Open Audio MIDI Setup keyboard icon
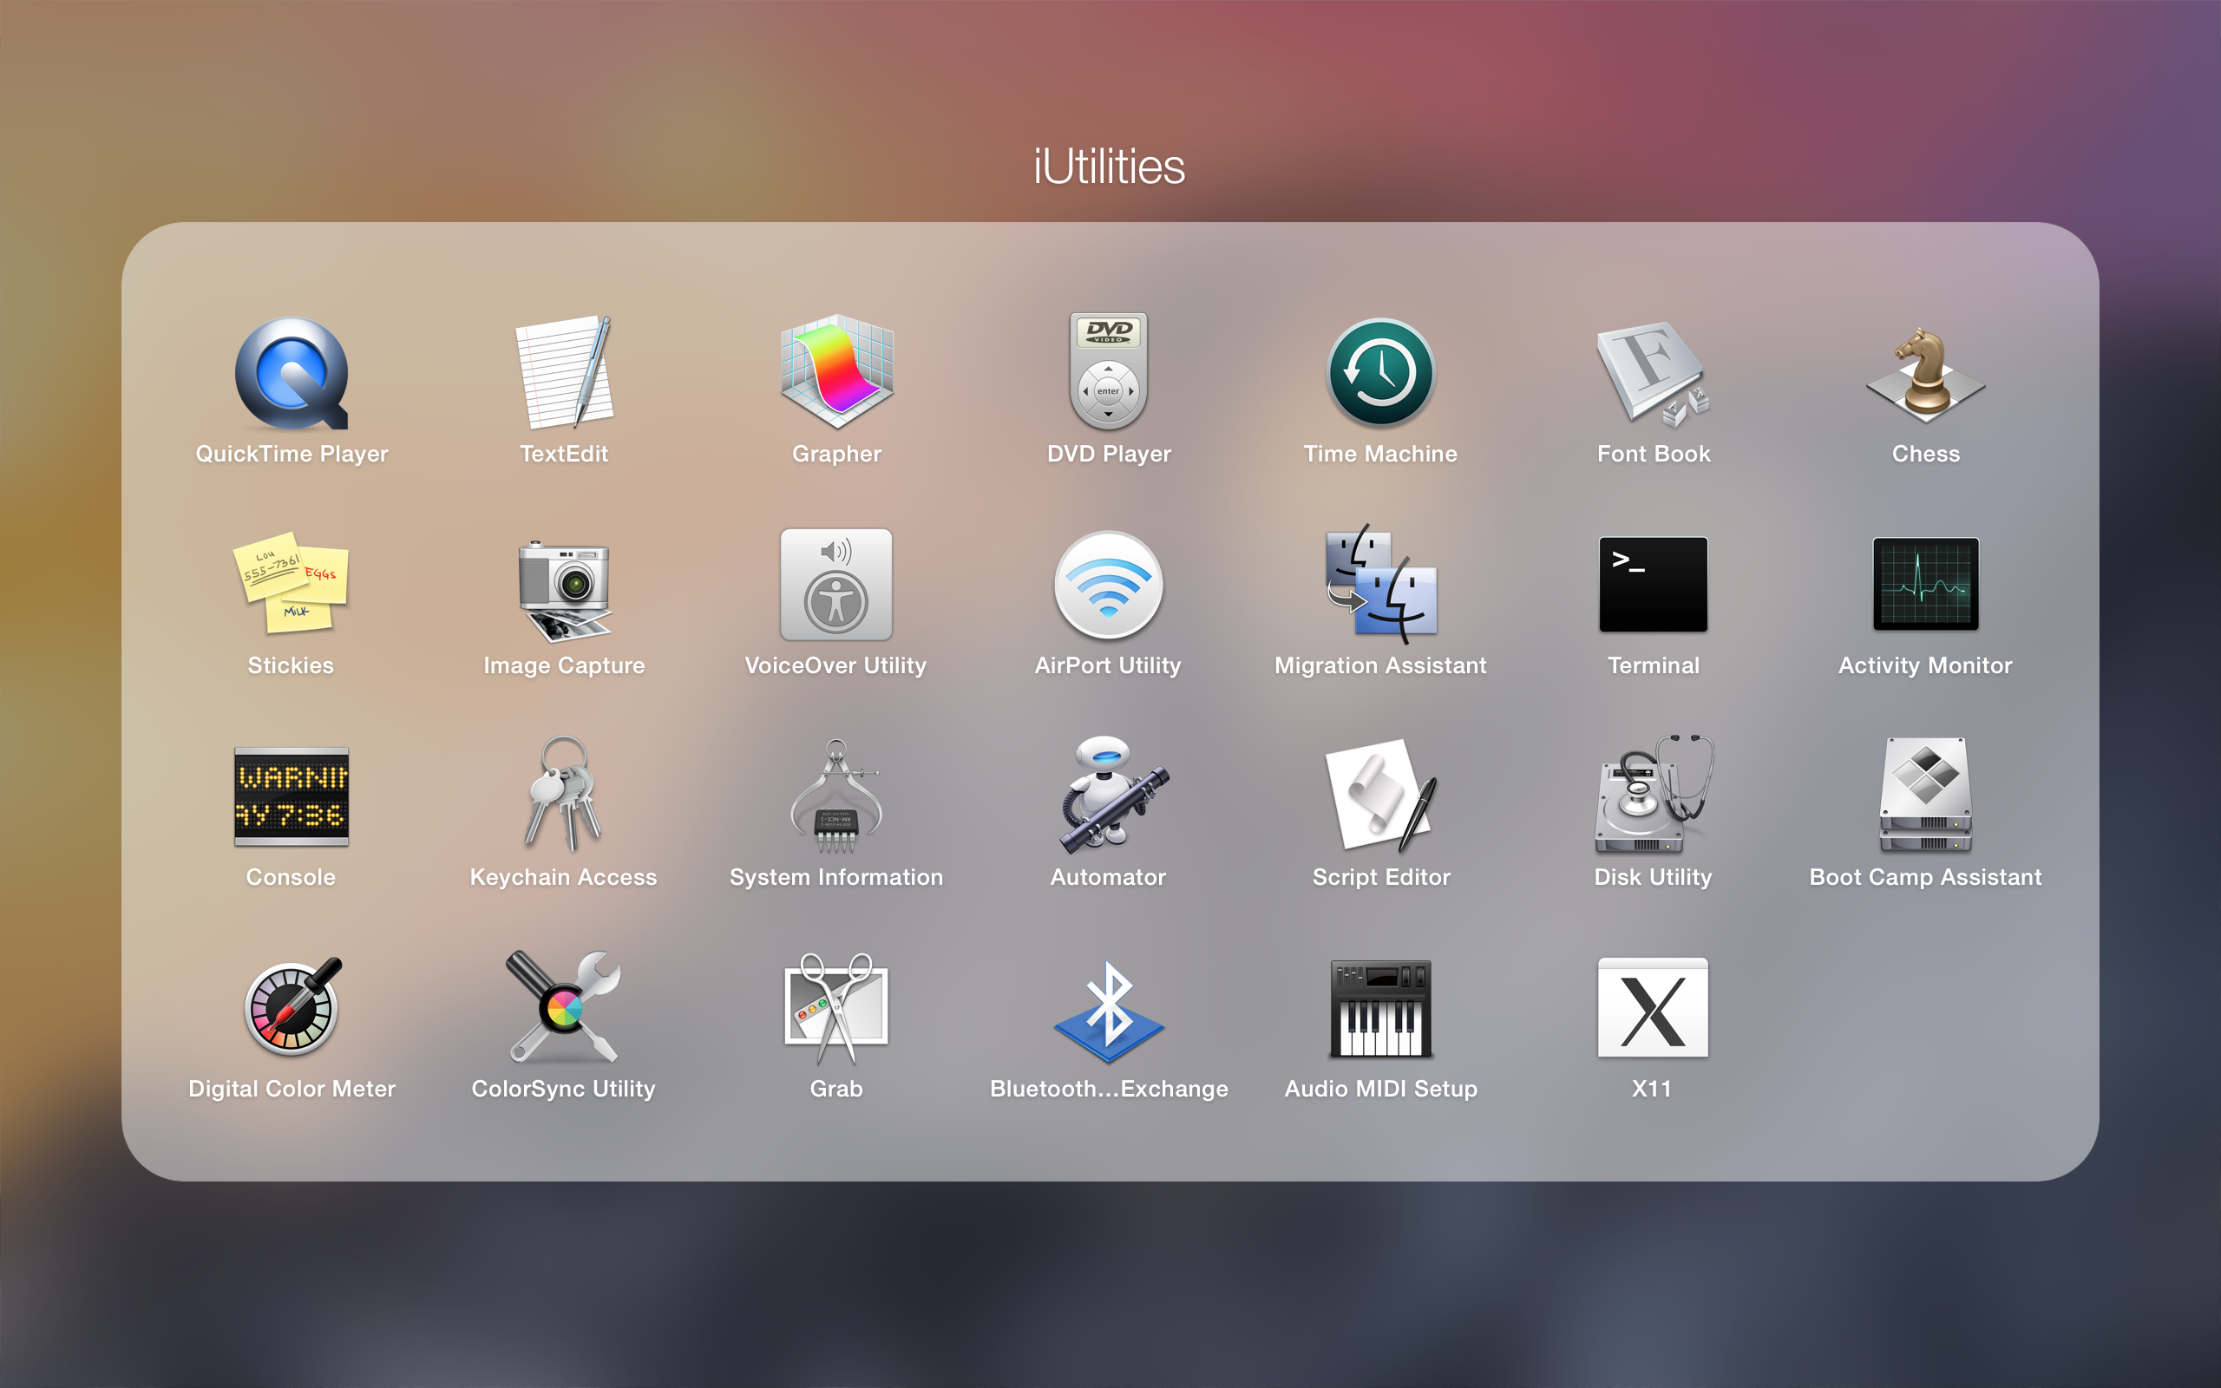 pyautogui.click(x=1381, y=1008)
